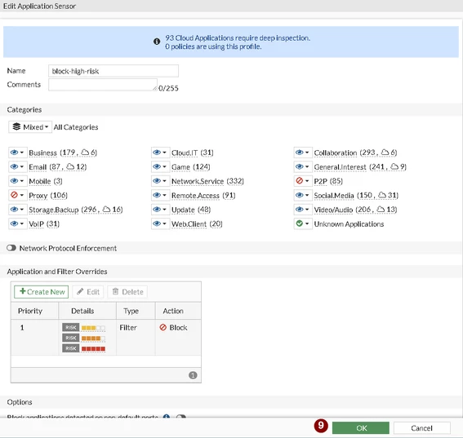Click the Email category eye icon
This screenshot has width=463, height=438.
point(14,166)
